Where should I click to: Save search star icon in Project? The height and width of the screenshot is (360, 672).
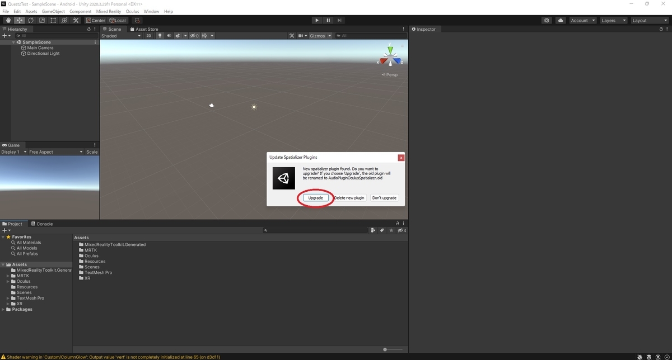(x=390, y=230)
